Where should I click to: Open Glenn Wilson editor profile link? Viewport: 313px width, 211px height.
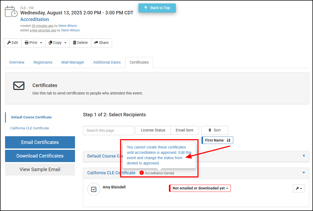[70, 30]
